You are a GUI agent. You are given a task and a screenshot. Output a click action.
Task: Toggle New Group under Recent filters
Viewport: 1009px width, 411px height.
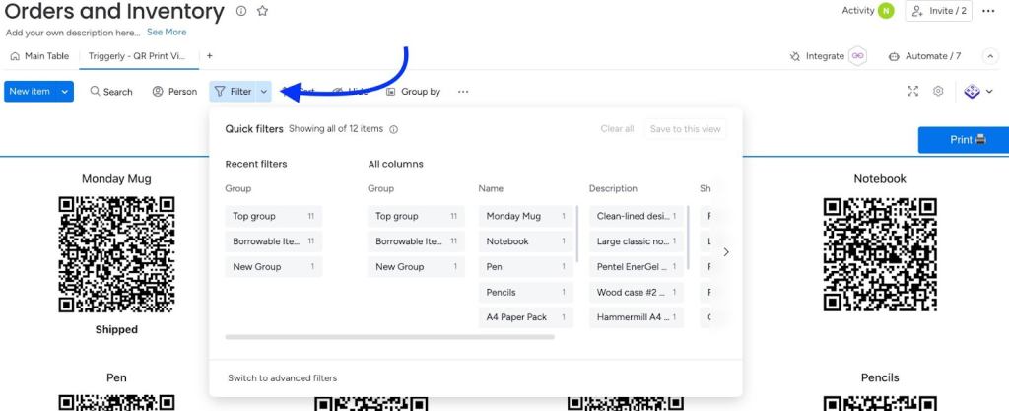tap(273, 267)
